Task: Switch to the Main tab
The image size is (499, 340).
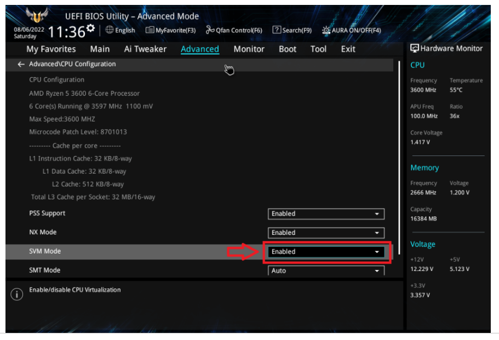Action: point(100,49)
